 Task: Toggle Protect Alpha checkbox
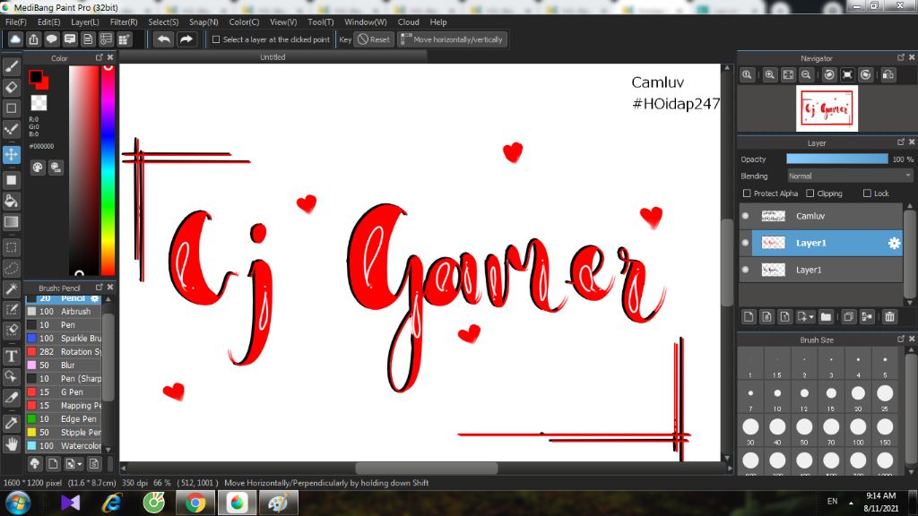(x=747, y=193)
